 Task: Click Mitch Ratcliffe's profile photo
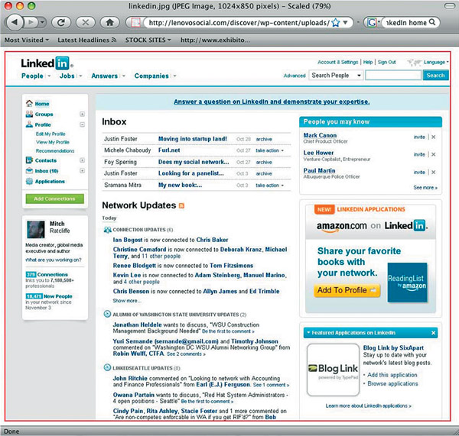(36, 229)
